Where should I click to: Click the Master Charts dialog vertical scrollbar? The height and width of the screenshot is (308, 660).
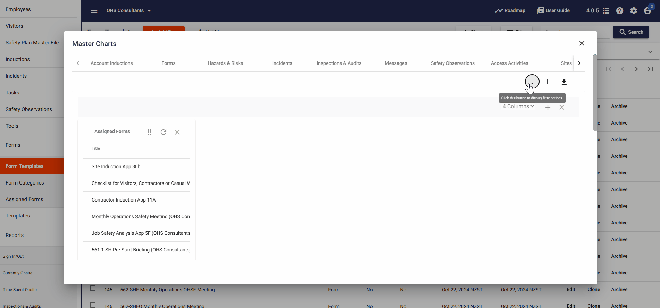[595, 93]
